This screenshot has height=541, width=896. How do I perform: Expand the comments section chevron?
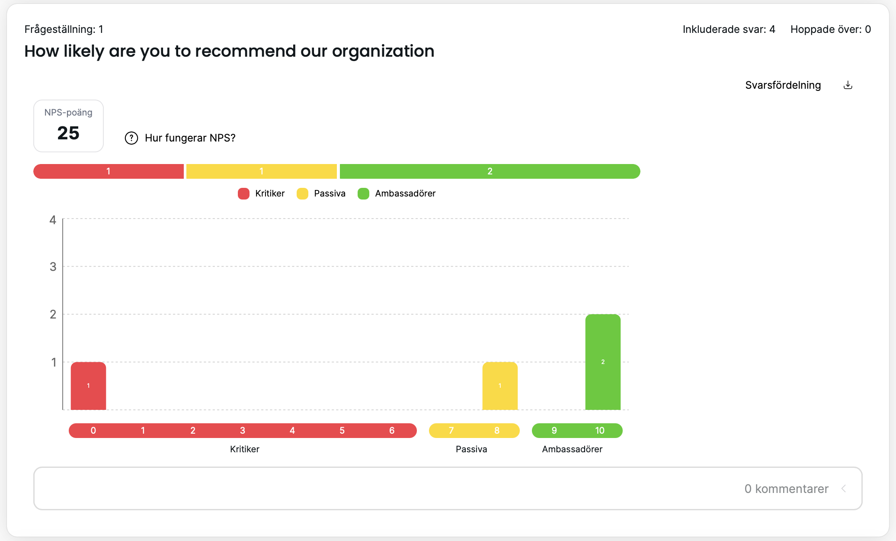point(844,489)
